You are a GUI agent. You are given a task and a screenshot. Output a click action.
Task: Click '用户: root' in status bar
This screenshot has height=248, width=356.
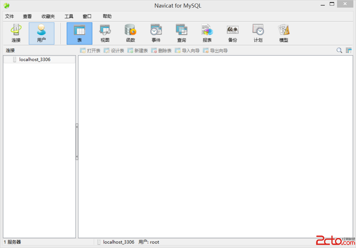point(149,242)
